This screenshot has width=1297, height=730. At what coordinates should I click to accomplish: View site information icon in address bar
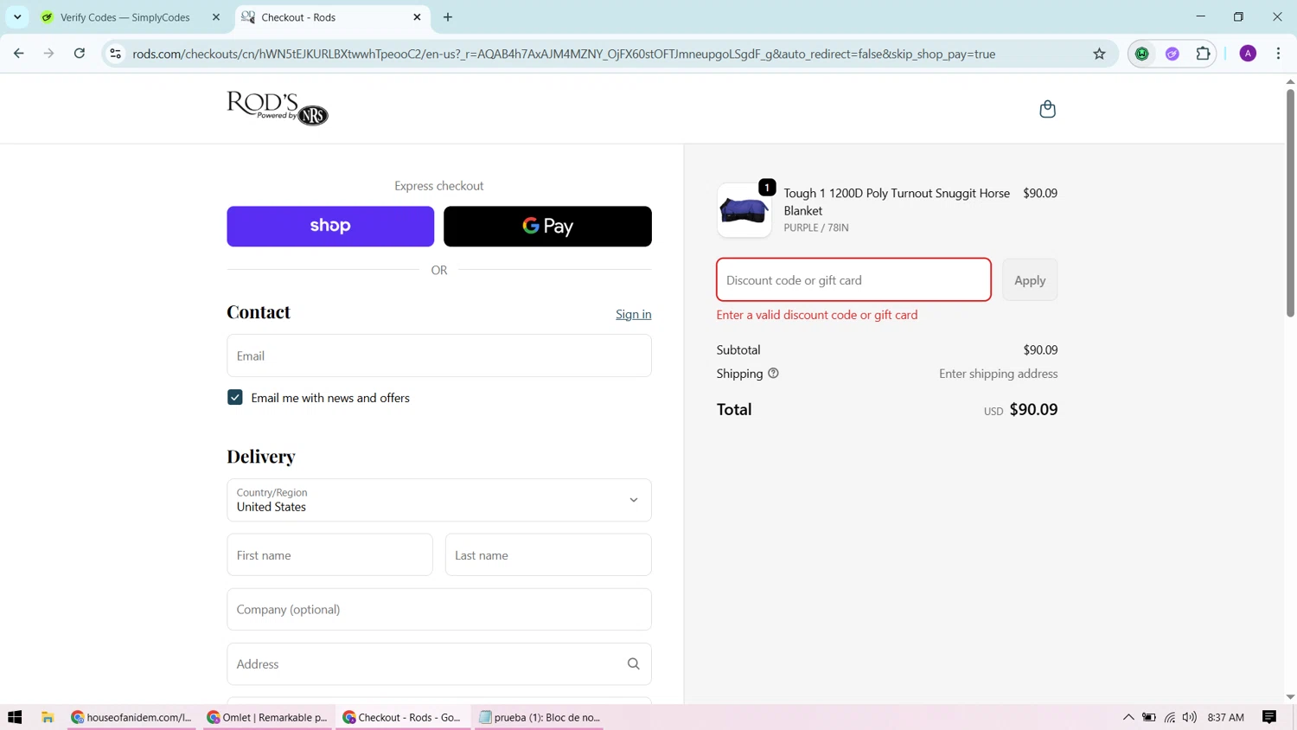pos(115,54)
